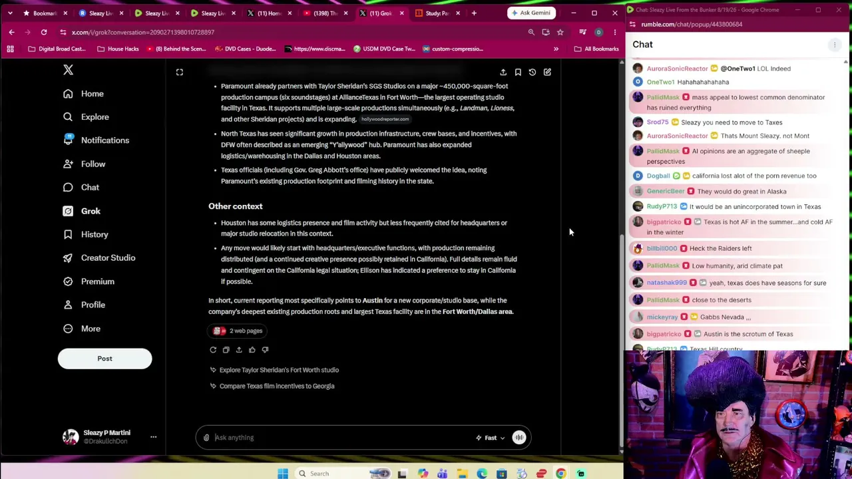
Task: Switch to the (11) Home X tab
Action: (x=270, y=13)
